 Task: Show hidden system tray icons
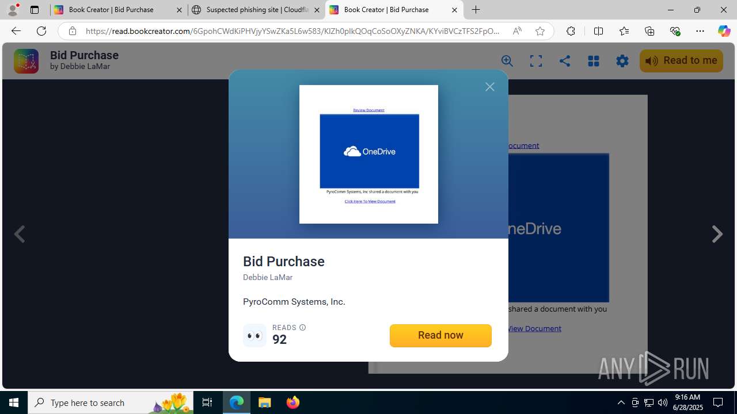click(621, 402)
